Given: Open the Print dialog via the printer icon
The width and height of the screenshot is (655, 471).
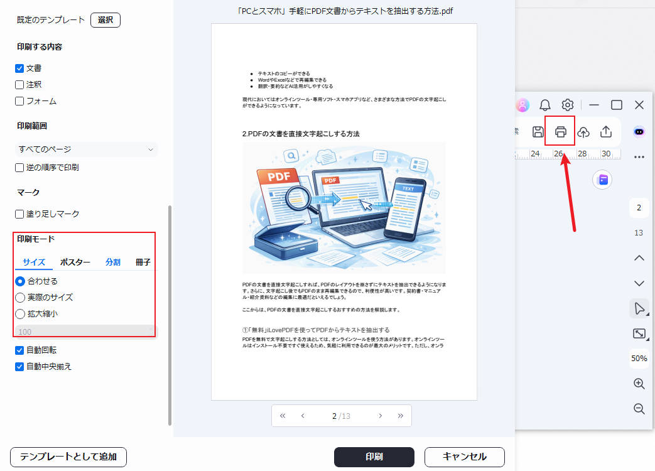Looking at the screenshot, I should click(x=560, y=131).
